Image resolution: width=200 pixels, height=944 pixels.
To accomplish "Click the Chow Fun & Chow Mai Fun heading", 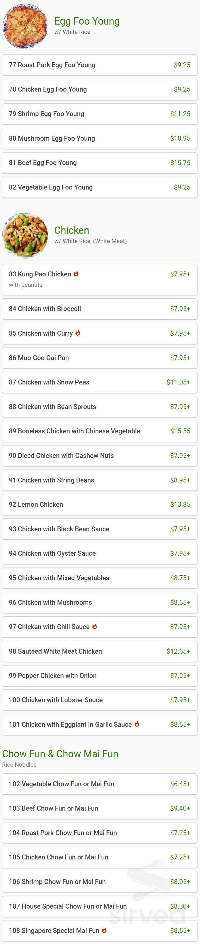I will point(60,754).
